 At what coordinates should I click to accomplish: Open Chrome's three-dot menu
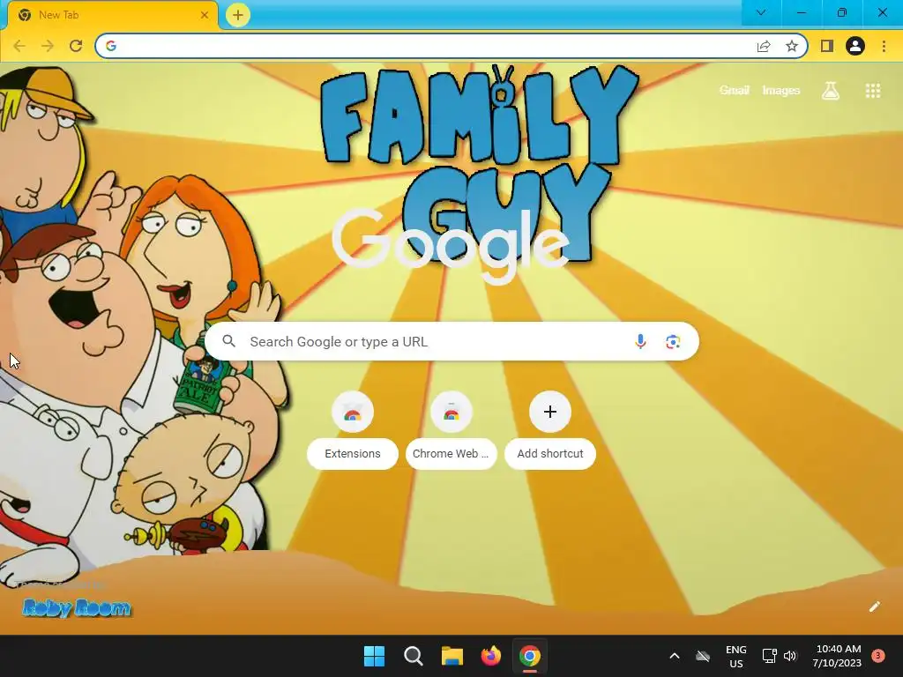pyautogui.click(x=884, y=46)
